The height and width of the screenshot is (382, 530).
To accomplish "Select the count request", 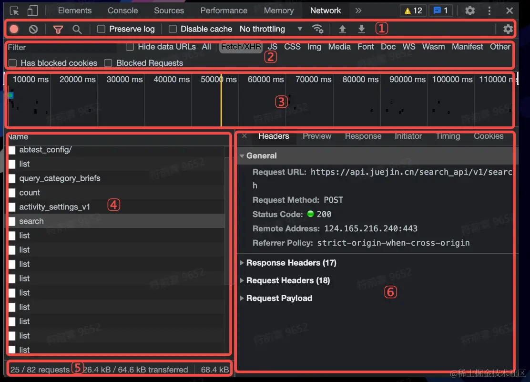I will (116, 193).
